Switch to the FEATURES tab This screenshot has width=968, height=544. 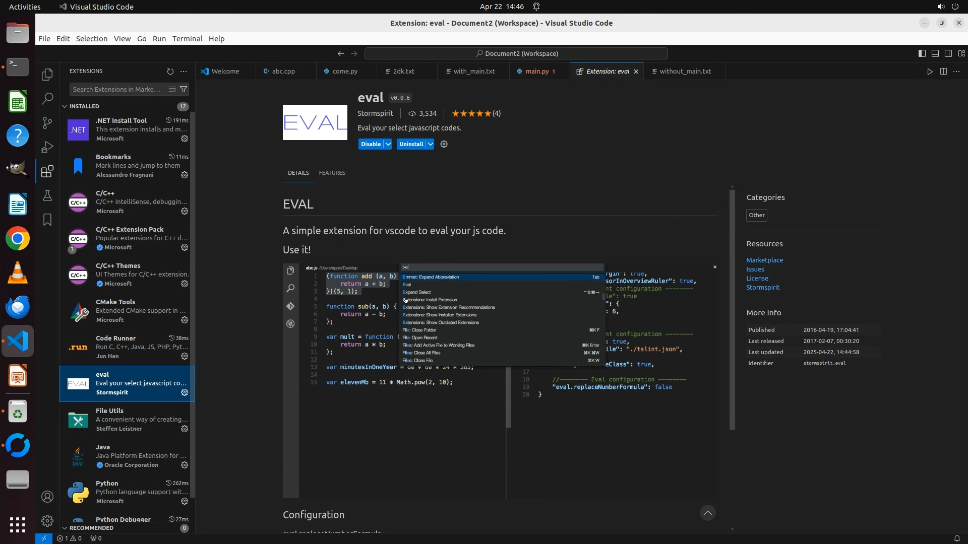click(x=332, y=173)
